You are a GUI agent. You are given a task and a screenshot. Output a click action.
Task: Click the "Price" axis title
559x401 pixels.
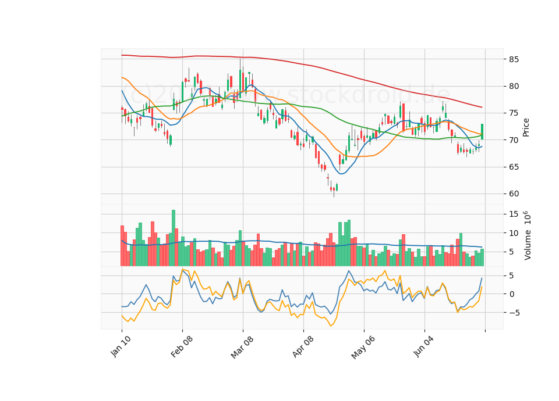tap(526, 127)
